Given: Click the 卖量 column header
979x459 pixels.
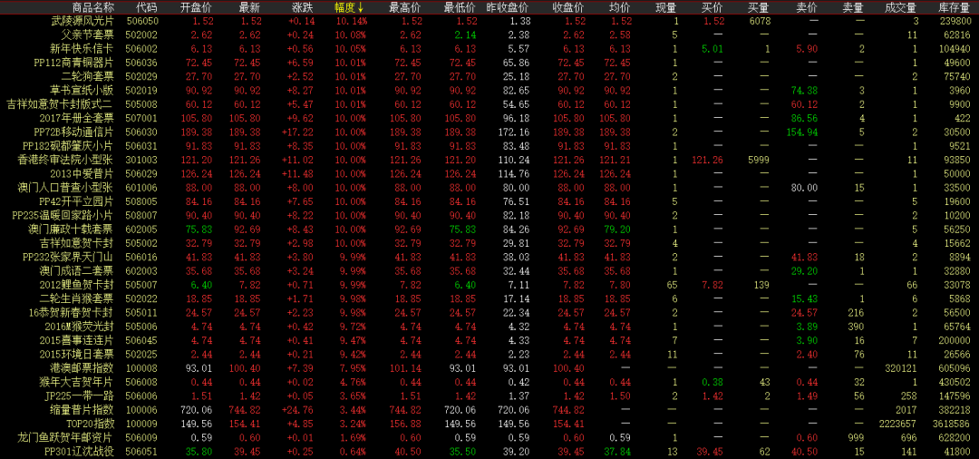Looking at the screenshot, I should click(x=853, y=7).
